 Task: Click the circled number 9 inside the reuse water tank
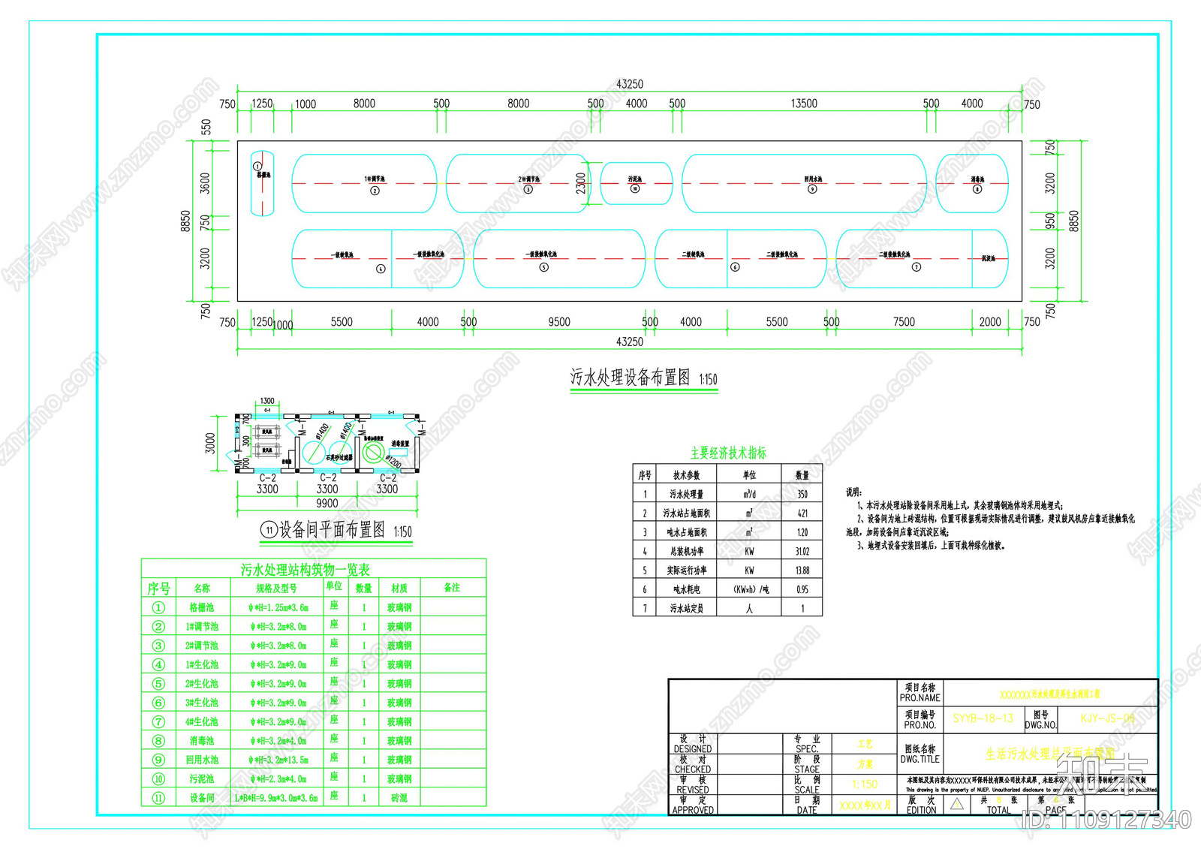tap(812, 189)
